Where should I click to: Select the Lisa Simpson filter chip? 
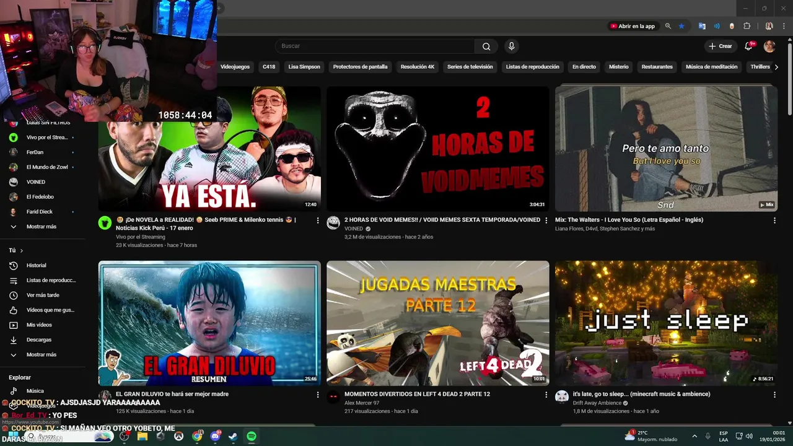pyautogui.click(x=304, y=67)
